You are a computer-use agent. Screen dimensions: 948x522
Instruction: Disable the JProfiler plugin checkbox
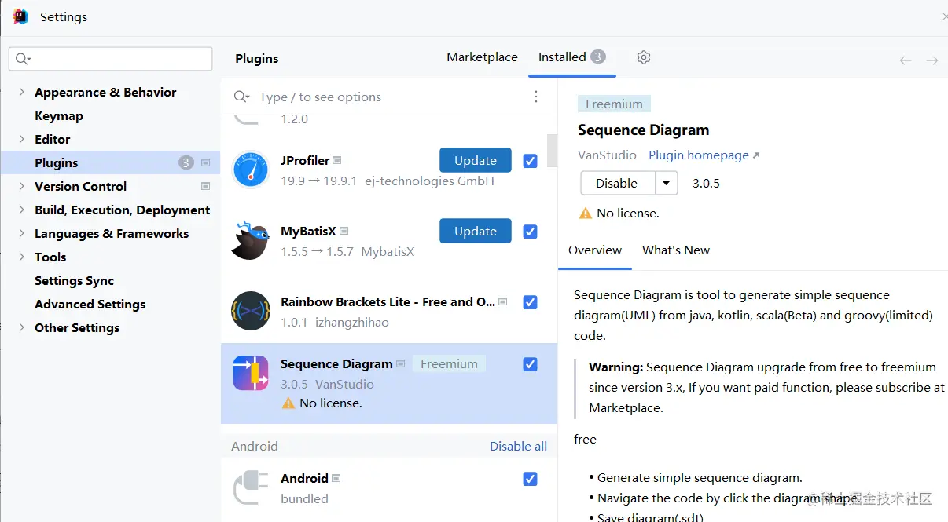tap(530, 161)
